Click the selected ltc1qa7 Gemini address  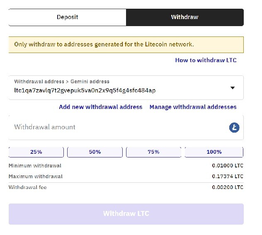point(85,90)
